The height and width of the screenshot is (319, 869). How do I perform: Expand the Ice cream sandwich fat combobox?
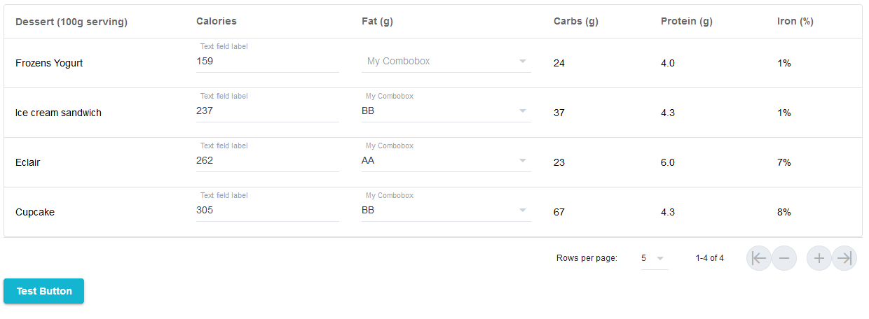(x=446, y=111)
